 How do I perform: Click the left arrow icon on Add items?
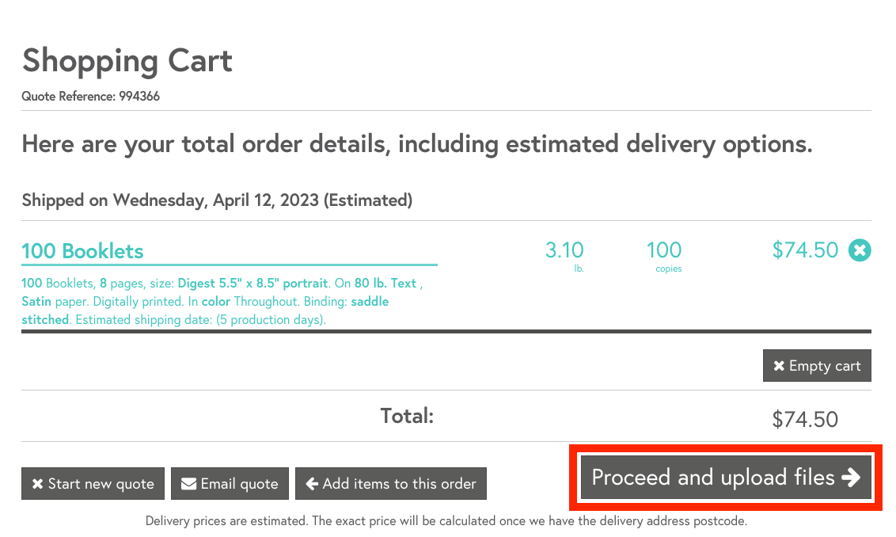(312, 484)
